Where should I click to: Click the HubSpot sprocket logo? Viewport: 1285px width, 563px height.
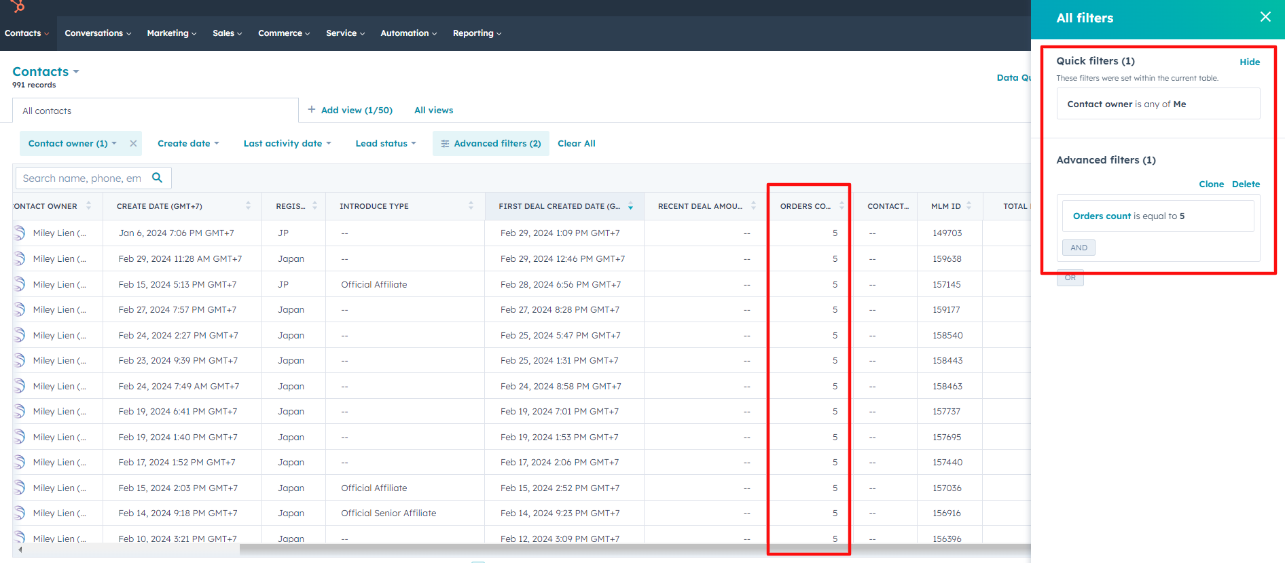tap(18, 6)
